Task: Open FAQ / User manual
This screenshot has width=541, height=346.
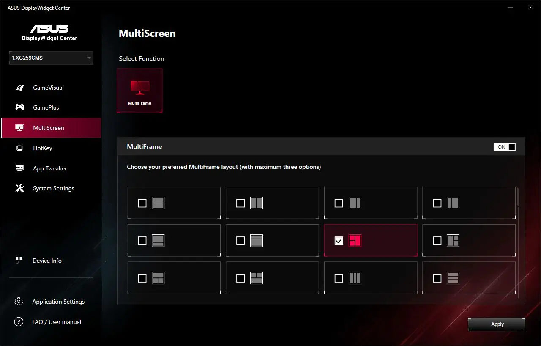Action: point(57,322)
